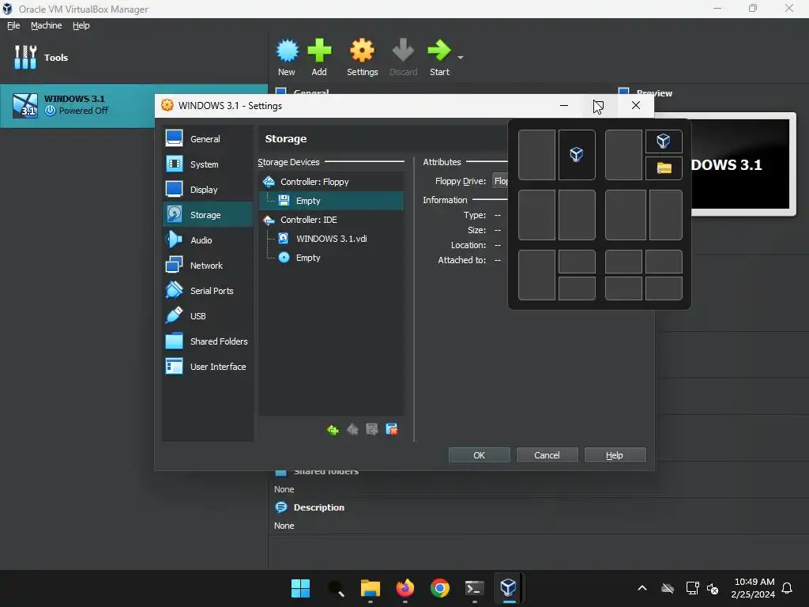Open Shared Folders settings category
Image resolution: width=809 pixels, height=607 pixels.
coord(208,341)
